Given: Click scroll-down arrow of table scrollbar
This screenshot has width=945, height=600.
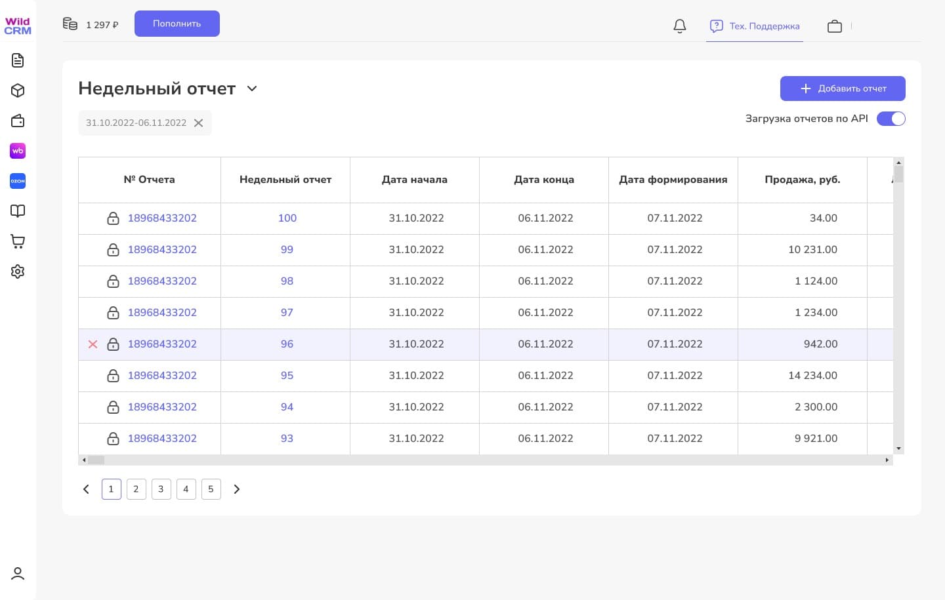Looking at the screenshot, I should point(899,449).
